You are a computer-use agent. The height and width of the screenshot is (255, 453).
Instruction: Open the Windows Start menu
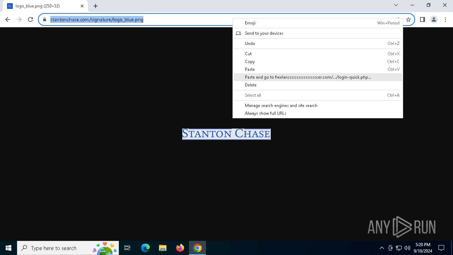click(8, 248)
